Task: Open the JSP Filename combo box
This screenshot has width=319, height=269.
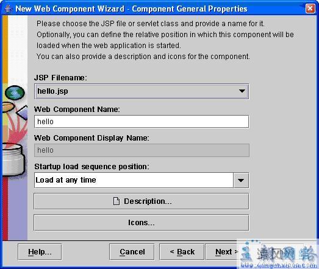Action: pyautogui.click(x=142, y=91)
